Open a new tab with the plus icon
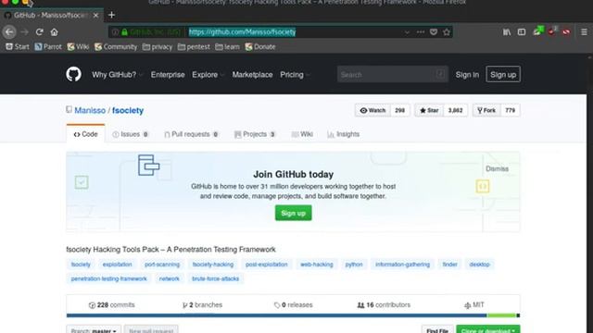The height and width of the screenshot is (333, 593). click(111, 15)
